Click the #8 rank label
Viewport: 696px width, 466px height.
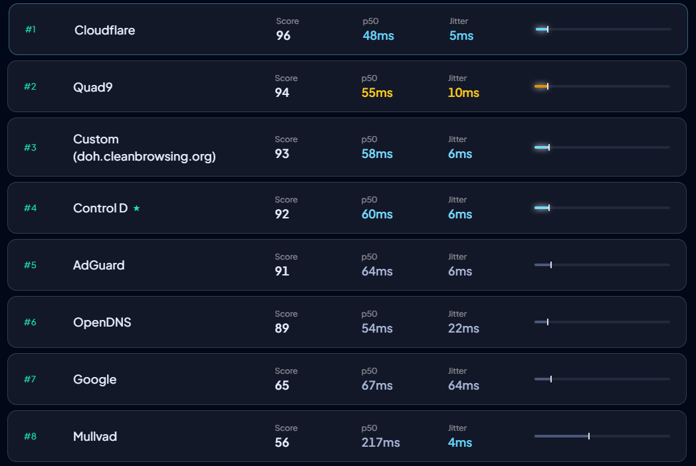click(30, 436)
